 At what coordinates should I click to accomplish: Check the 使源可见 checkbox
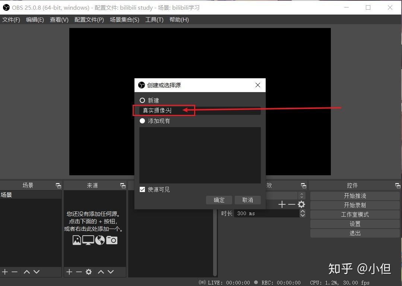click(x=142, y=189)
